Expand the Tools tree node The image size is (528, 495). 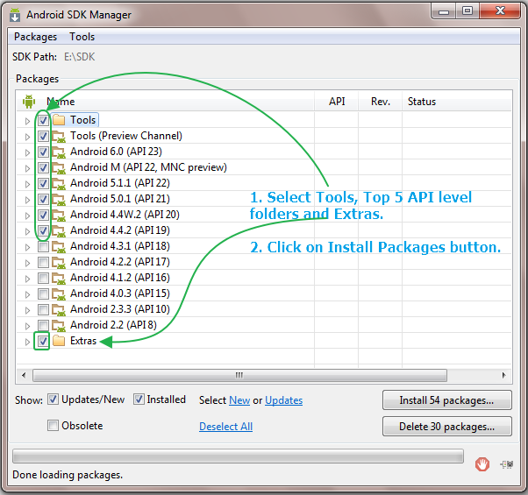[x=27, y=121]
